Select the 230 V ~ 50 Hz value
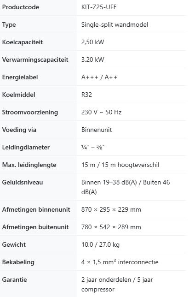189x297 pixels. coord(101,112)
